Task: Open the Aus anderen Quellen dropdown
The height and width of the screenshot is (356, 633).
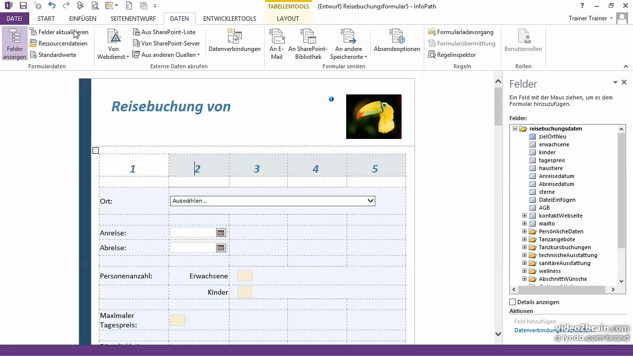Action: tap(167, 55)
